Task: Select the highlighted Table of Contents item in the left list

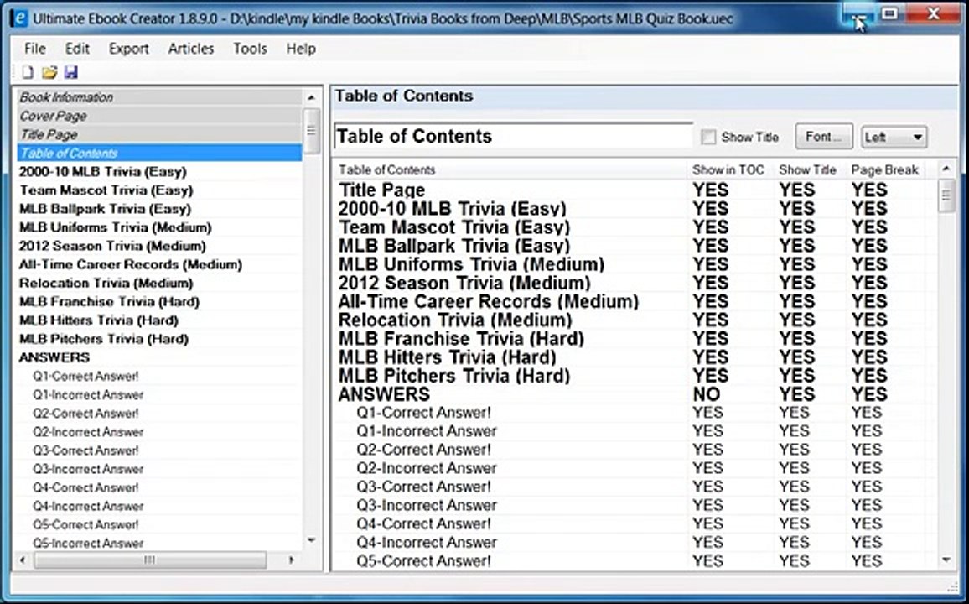Action: click(x=160, y=153)
